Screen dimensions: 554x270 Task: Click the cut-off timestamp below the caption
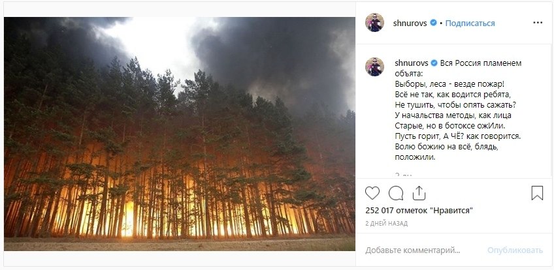coord(404,175)
